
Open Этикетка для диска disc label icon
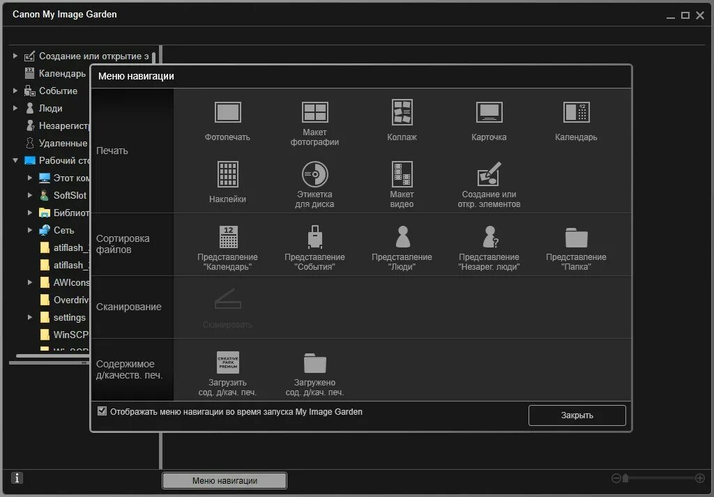pyautogui.click(x=314, y=174)
